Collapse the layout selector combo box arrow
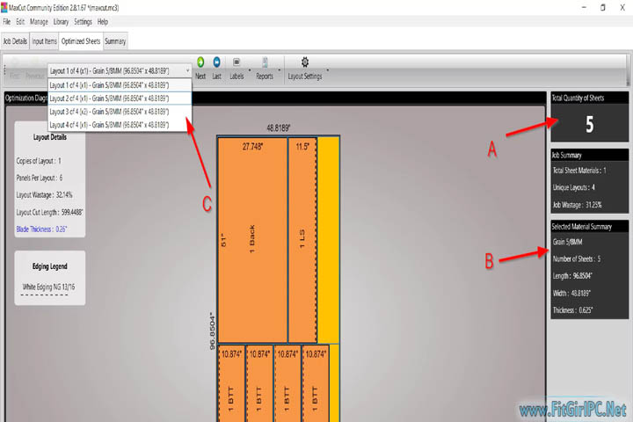The image size is (633, 422). tap(187, 70)
